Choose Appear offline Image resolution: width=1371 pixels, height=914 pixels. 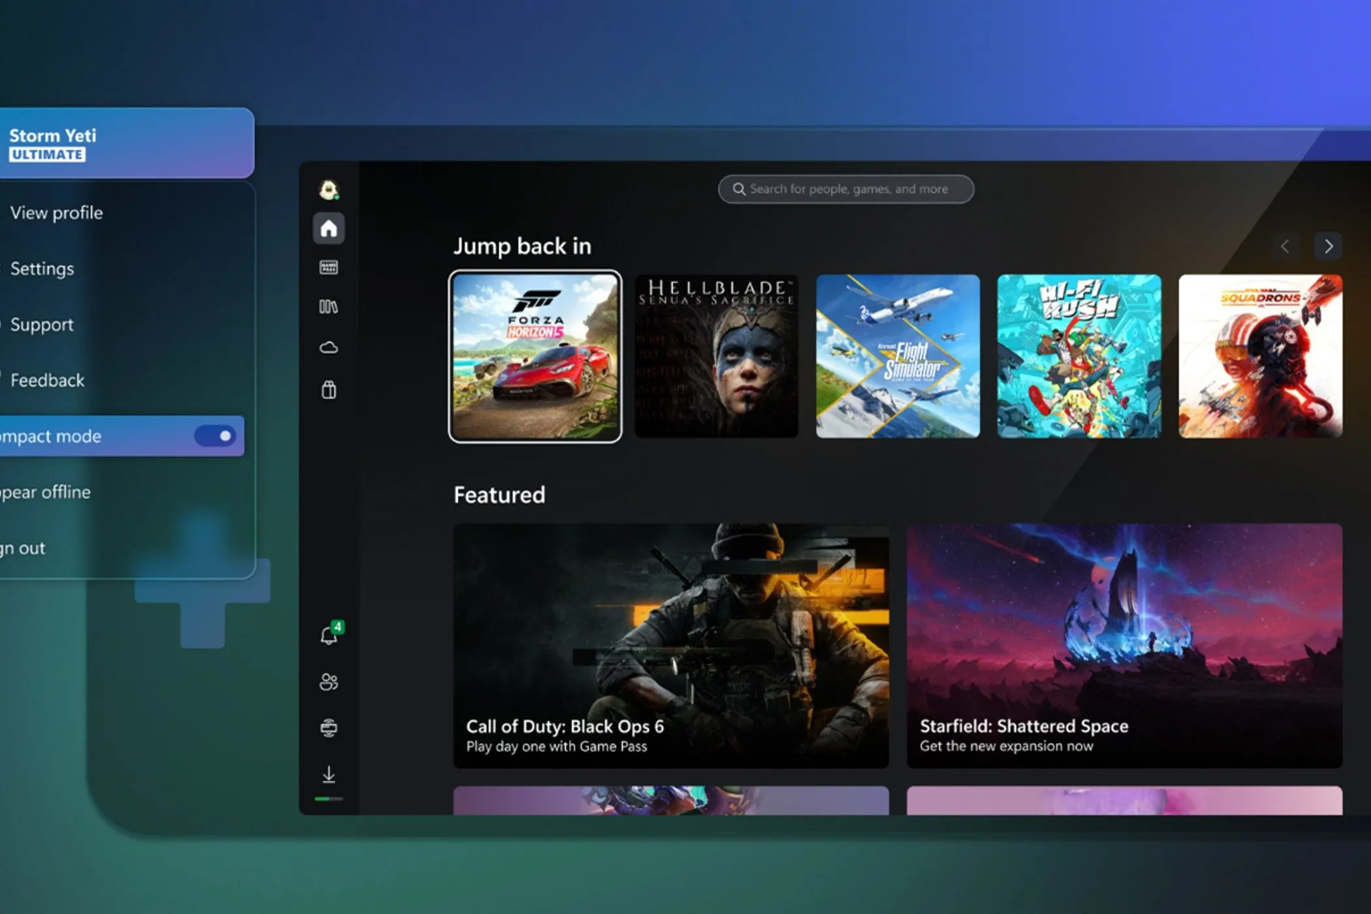44,492
